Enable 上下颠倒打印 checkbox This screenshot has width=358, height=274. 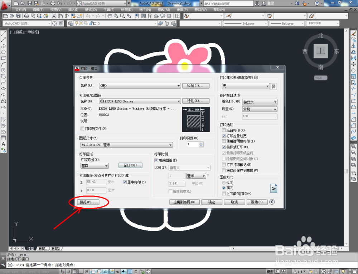224,194
